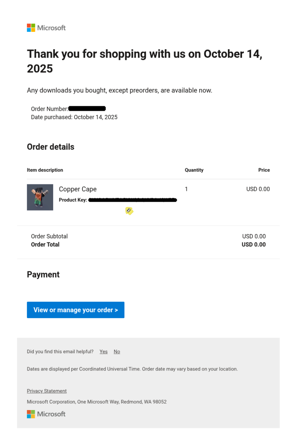The width and height of the screenshot is (306, 435).
Task: Click the Copper Cape item name
Action: pos(78,189)
